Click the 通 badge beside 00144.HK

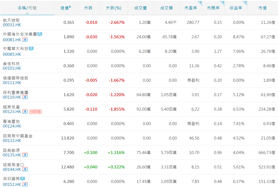click(x=25, y=170)
